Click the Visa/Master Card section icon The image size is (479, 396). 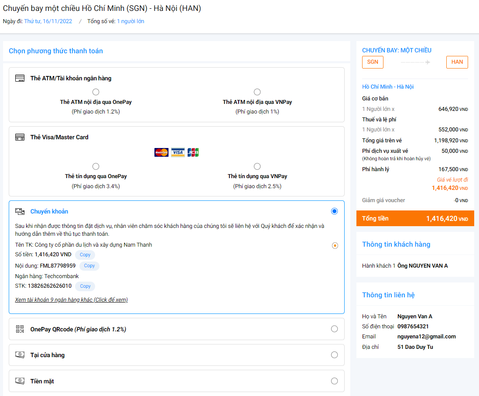[20, 137]
